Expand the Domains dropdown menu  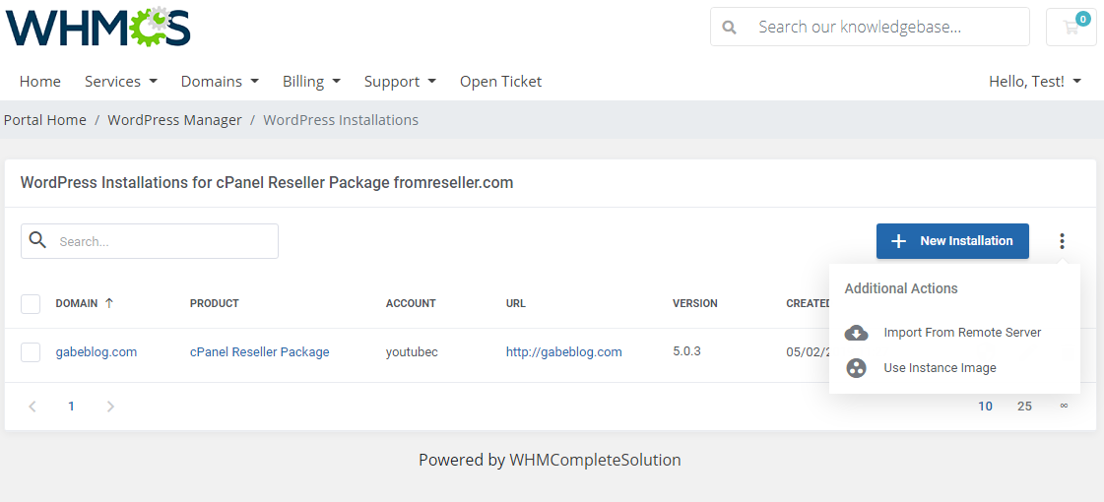pyautogui.click(x=220, y=82)
